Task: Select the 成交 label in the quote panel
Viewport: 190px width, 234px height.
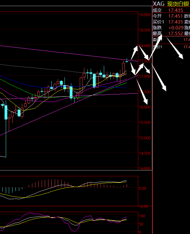Action: (x=157, y=10)
